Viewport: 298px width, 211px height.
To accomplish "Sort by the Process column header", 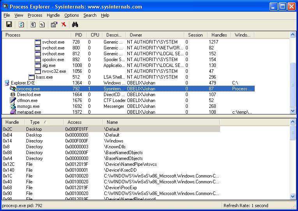I will tap(37, 35).
